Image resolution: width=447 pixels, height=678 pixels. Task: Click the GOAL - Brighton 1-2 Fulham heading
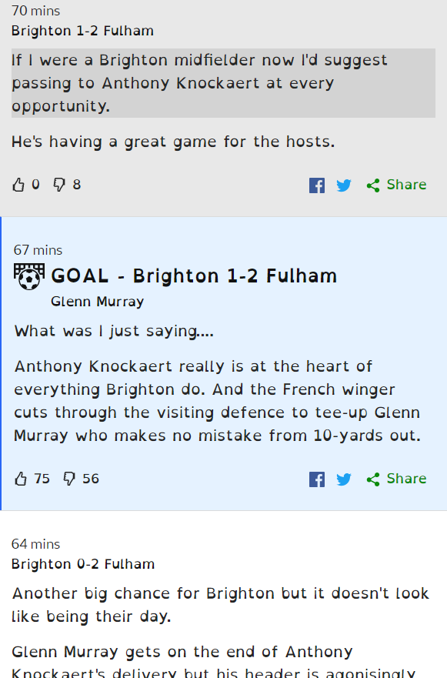(x=194, y=276)
